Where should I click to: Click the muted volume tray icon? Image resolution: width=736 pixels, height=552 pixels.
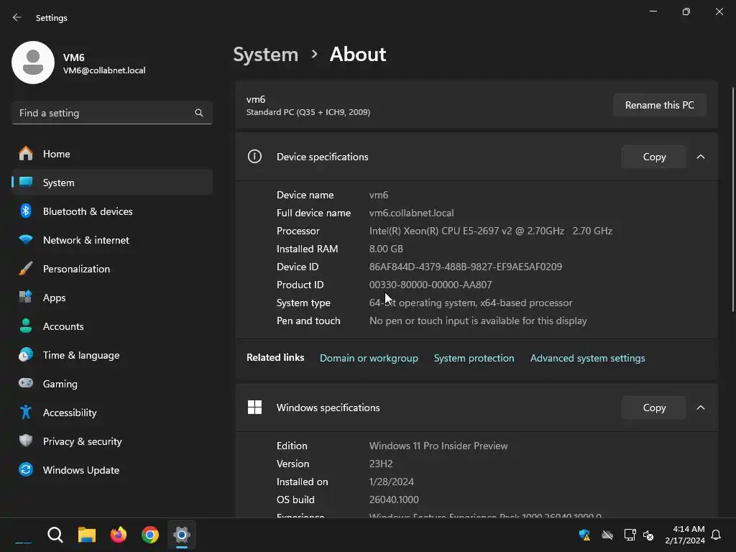648,535
